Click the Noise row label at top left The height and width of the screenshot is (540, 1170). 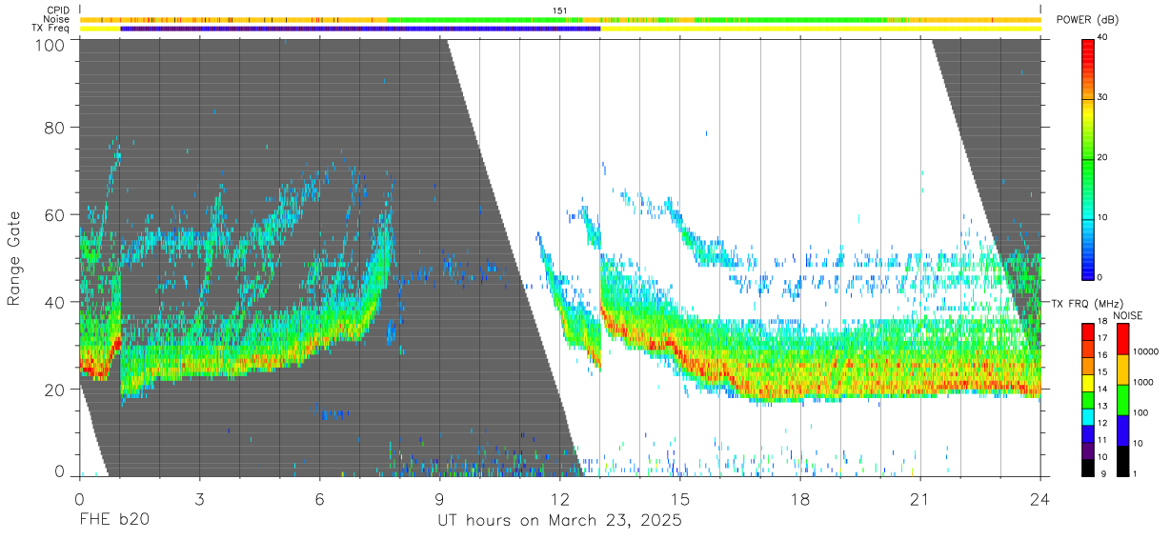click(56, 19)
